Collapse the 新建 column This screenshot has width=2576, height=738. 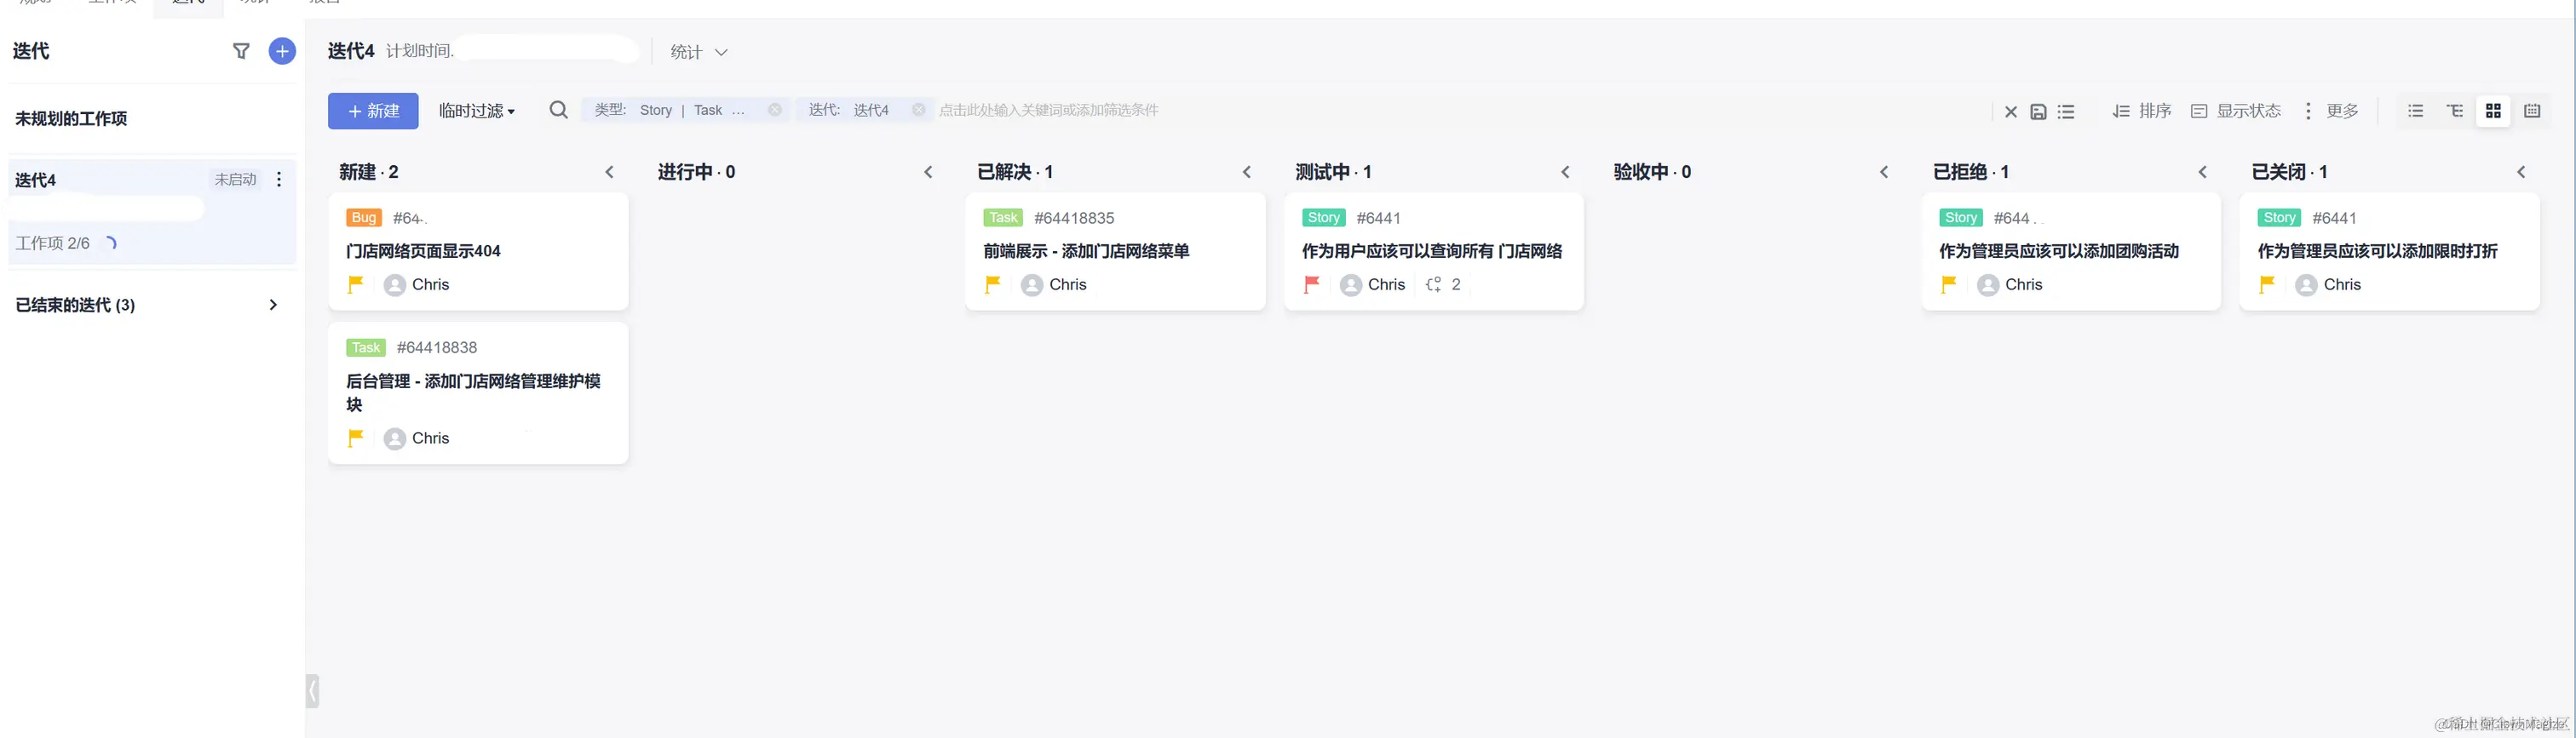(x=609, y=172)
